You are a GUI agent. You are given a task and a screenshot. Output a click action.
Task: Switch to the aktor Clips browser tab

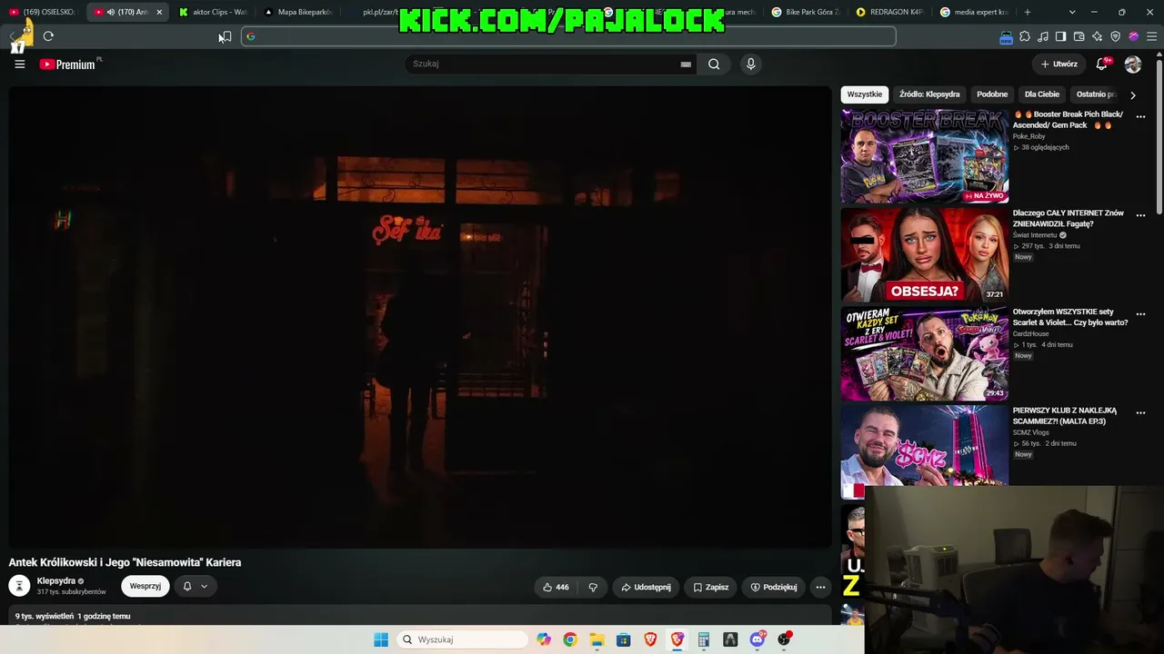[x=215, y=12]
